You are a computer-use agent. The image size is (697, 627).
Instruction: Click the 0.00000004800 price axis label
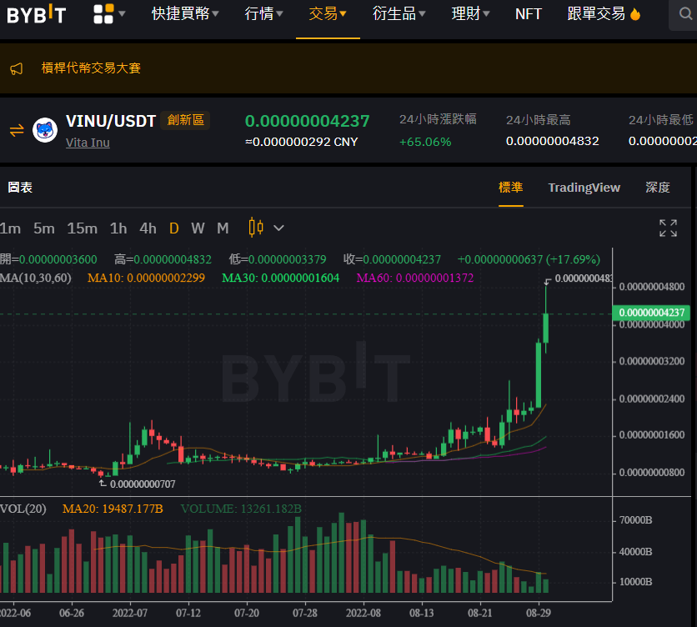pos(652,287)
